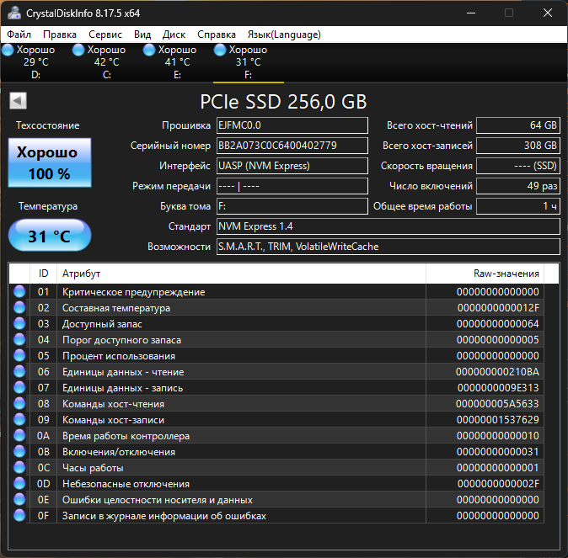Click attribute name Часы работы

coord(93,468)
